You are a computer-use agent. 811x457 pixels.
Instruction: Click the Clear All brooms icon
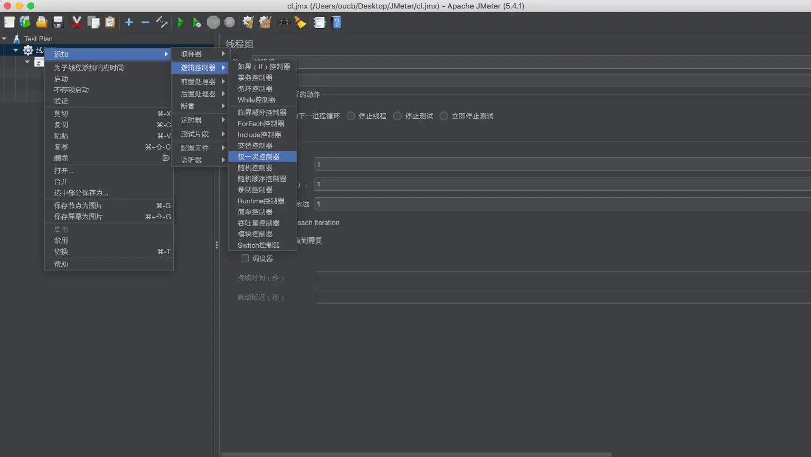coord(265,22)
